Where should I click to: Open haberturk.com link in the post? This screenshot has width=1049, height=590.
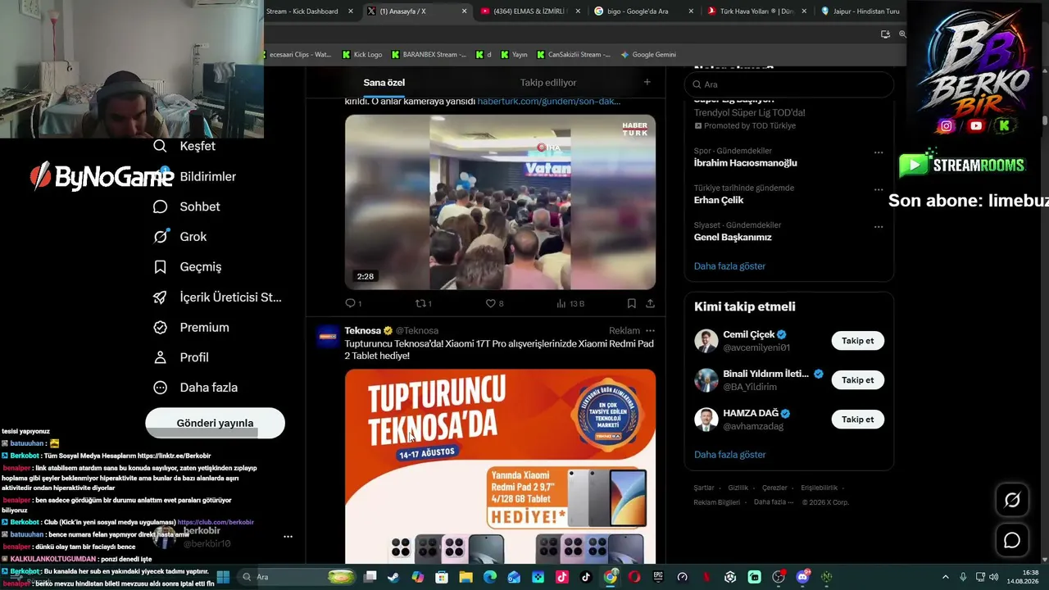(548, 101)
